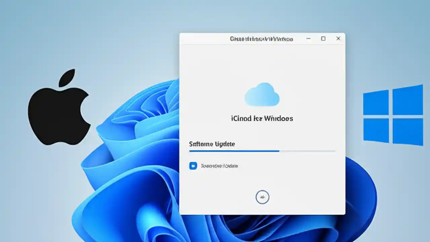Click the Software Update section header
The height and width of the screenshot is (242, 430).
tap(212, 144)
